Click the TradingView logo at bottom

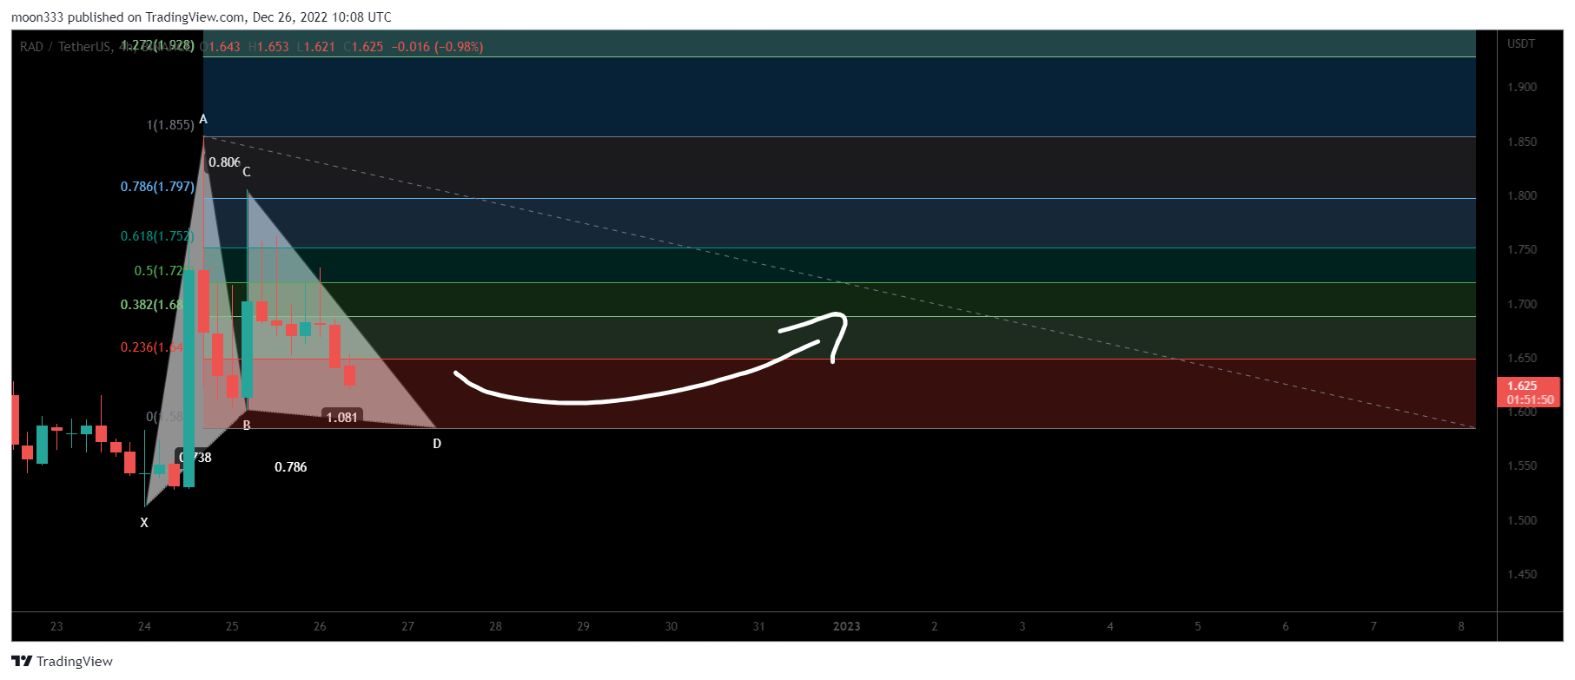(x=62, y=661)
